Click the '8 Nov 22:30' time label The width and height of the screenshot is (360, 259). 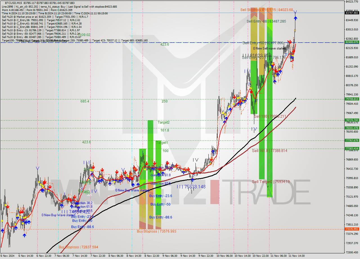152,256
